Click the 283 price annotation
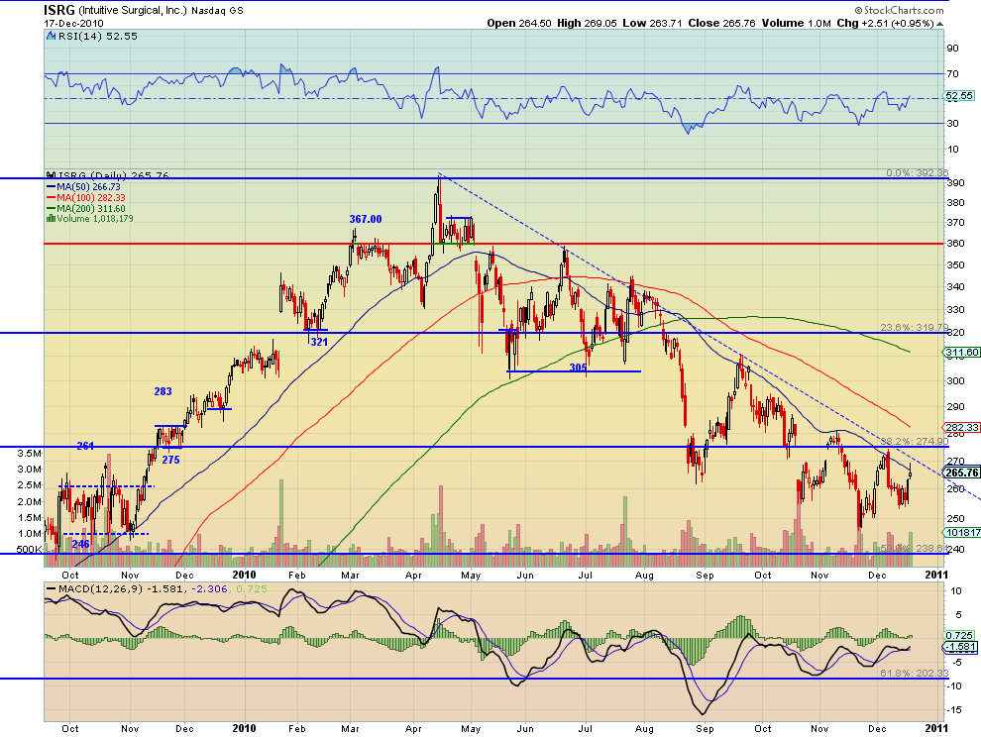 163,391
